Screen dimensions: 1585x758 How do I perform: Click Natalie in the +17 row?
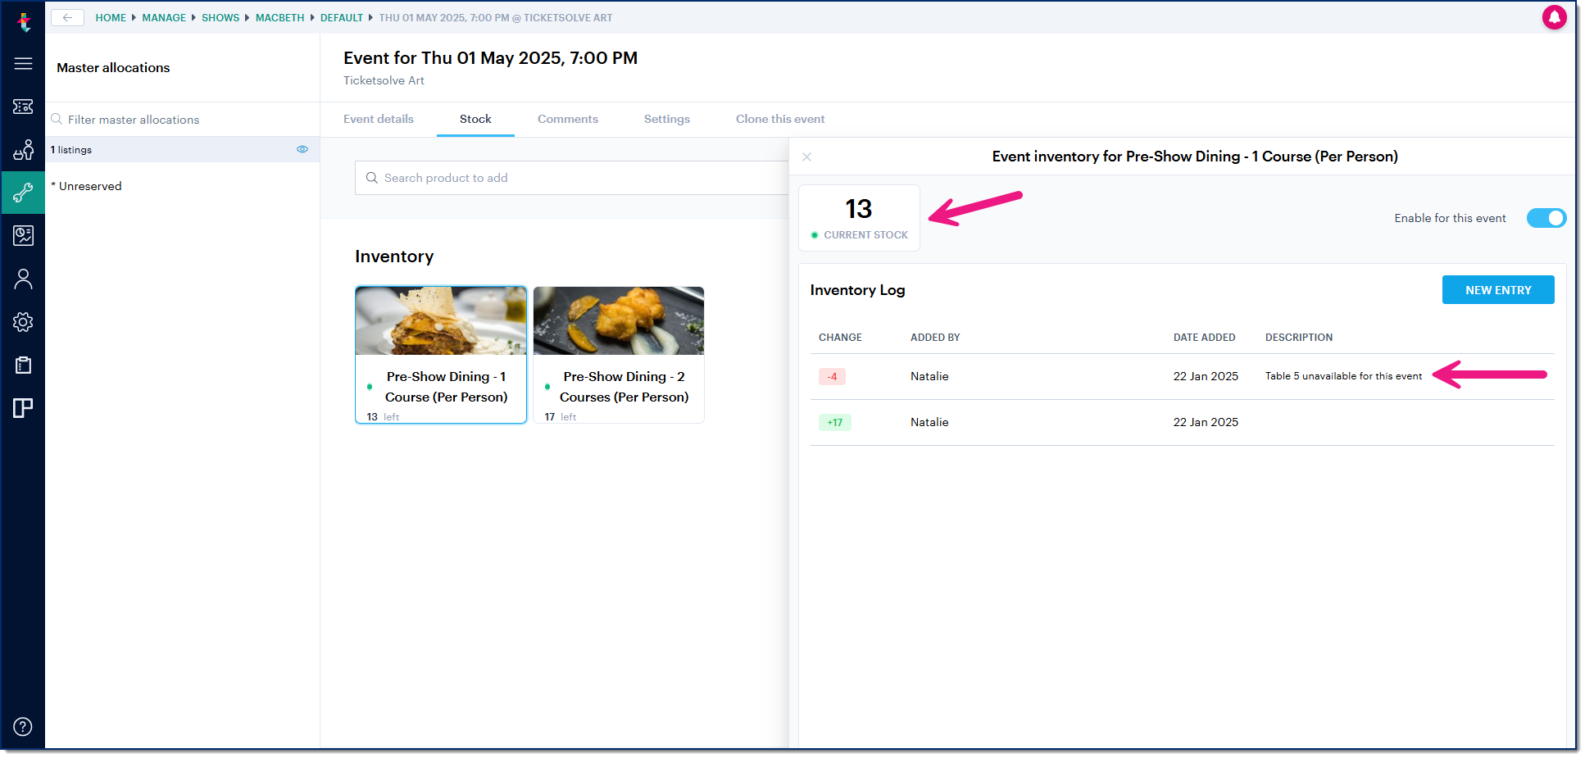[x=929, y=422]
